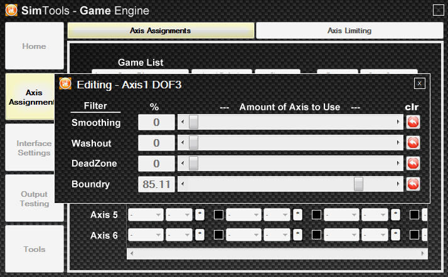Viewport: 448px width, 277px height.
Task: Click the horizontal scrollbar track under Axis 6
Action: click(277, 253)
